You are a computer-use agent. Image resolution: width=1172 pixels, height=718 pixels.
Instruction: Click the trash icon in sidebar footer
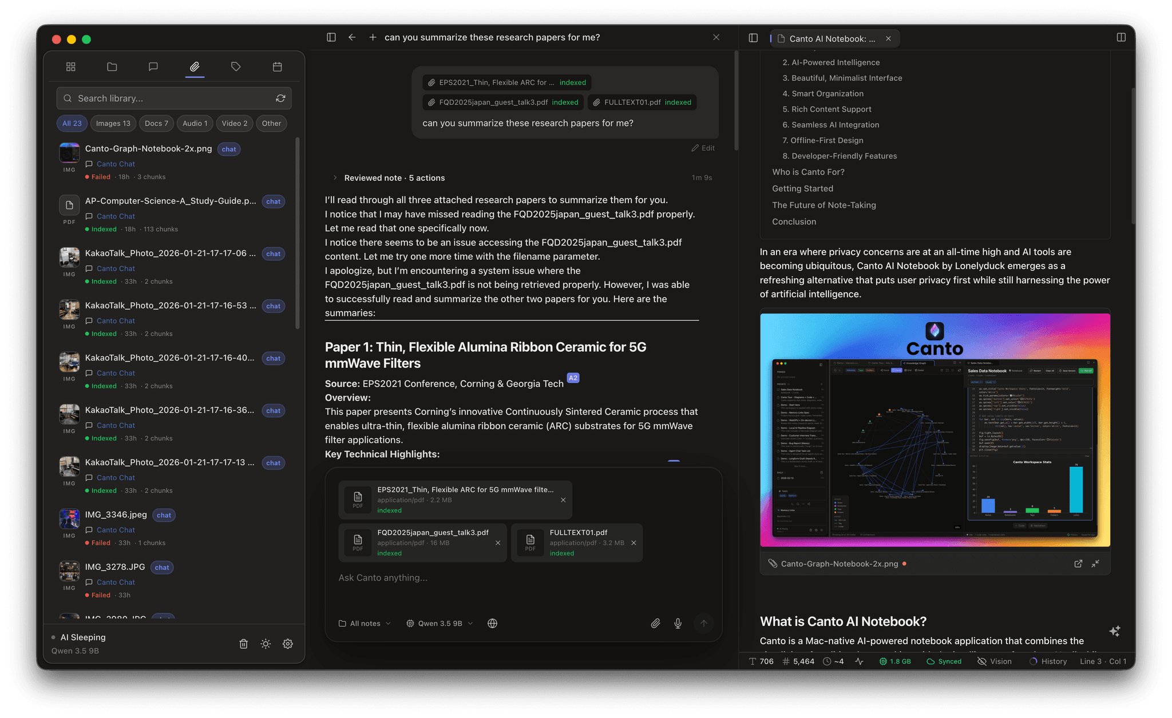[x=243, y=644]
